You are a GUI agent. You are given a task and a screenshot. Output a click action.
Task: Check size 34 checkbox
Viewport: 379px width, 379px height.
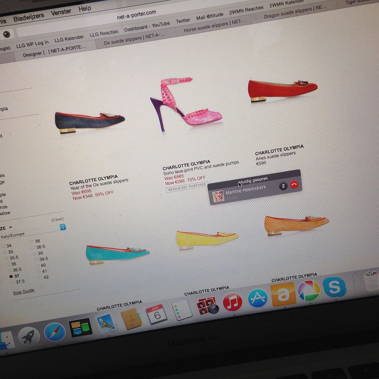[4, 247]
